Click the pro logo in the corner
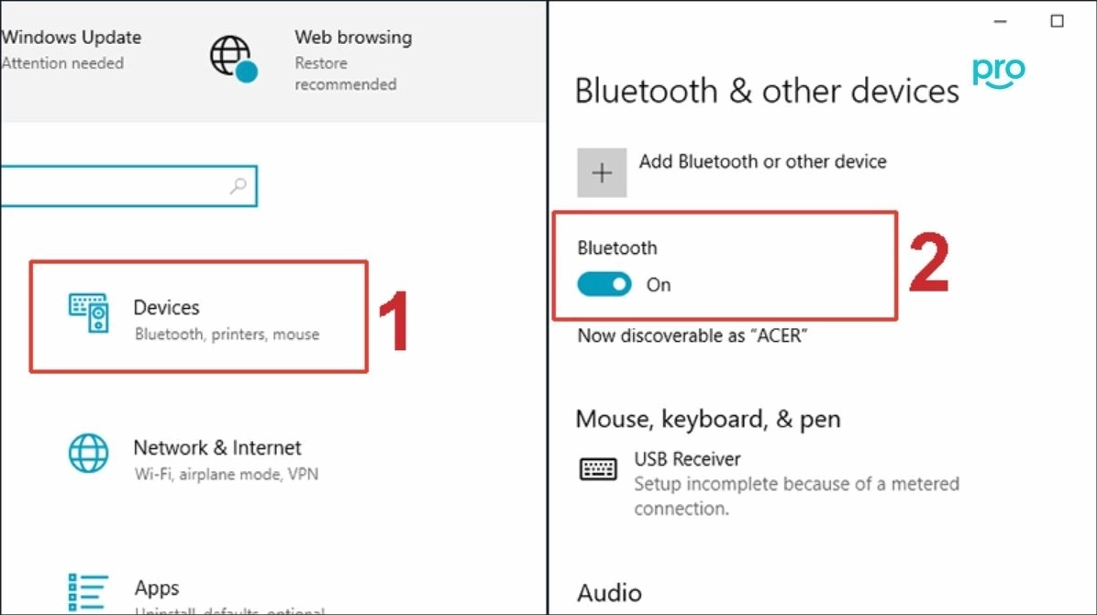Image resolution: width=1097 pixels, height=615 pixels. (x=997, y=73)
